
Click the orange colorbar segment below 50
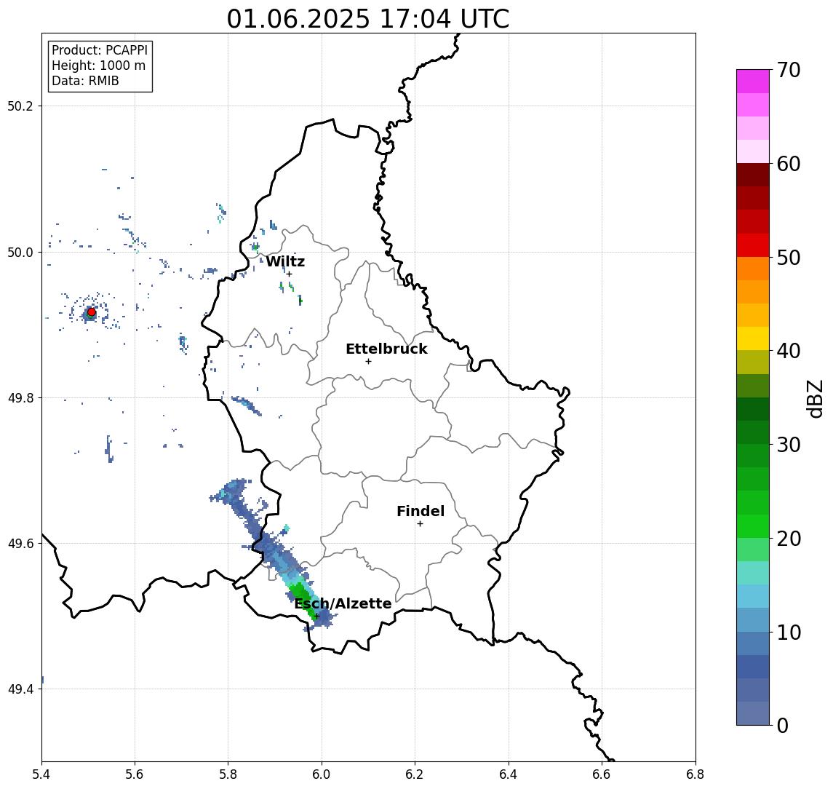(x=753, y=269)
